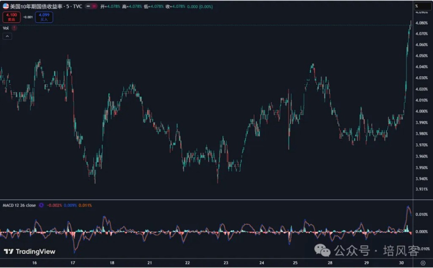Click the Vol indicator label
This screenshot has height=268, width=433.
click(x=5, y=28)
